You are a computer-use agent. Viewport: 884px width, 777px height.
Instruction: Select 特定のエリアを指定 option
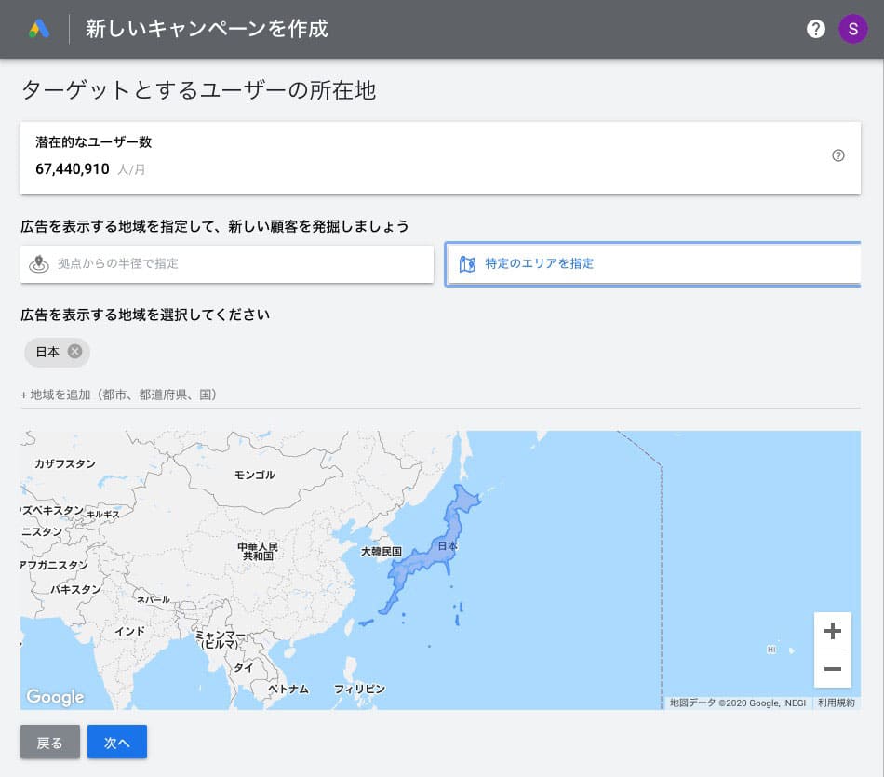[652, 264]
